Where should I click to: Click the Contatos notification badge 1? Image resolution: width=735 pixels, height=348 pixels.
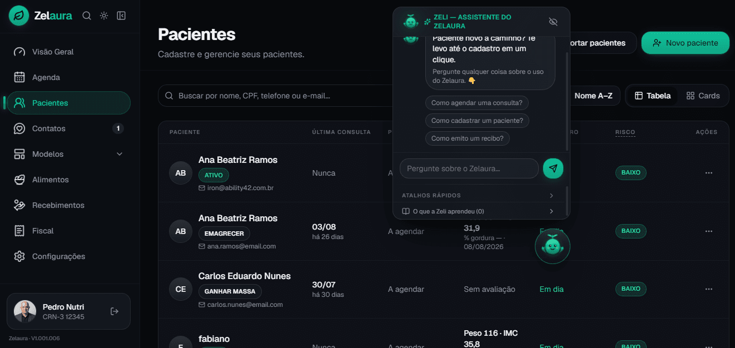point(118,128)
